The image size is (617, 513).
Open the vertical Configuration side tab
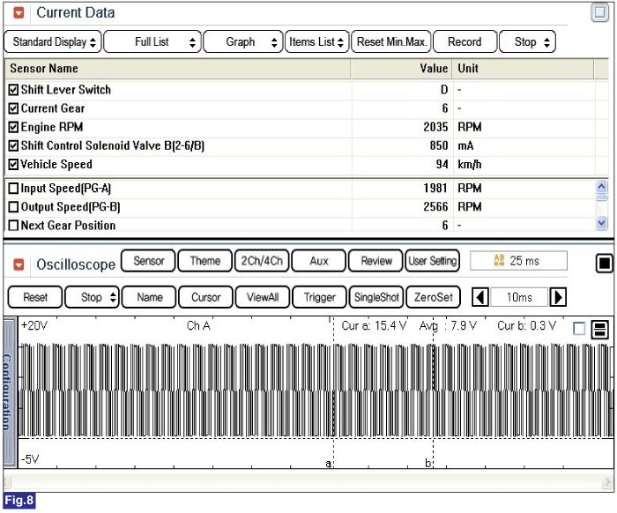point(8,388)
